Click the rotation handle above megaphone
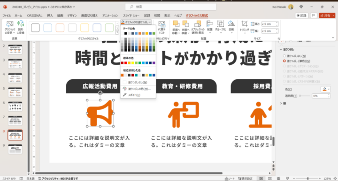This screenshot has height=181, width=338. click(x=100, y=93)
